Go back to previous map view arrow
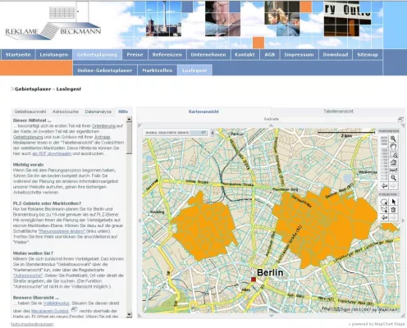The image size is (407, 328). [384, 186]
